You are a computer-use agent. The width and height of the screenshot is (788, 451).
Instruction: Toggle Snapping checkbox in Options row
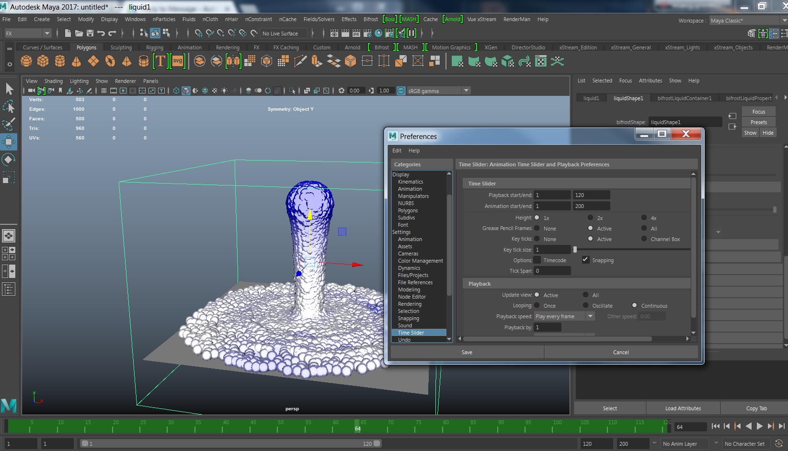pos(585,260)
